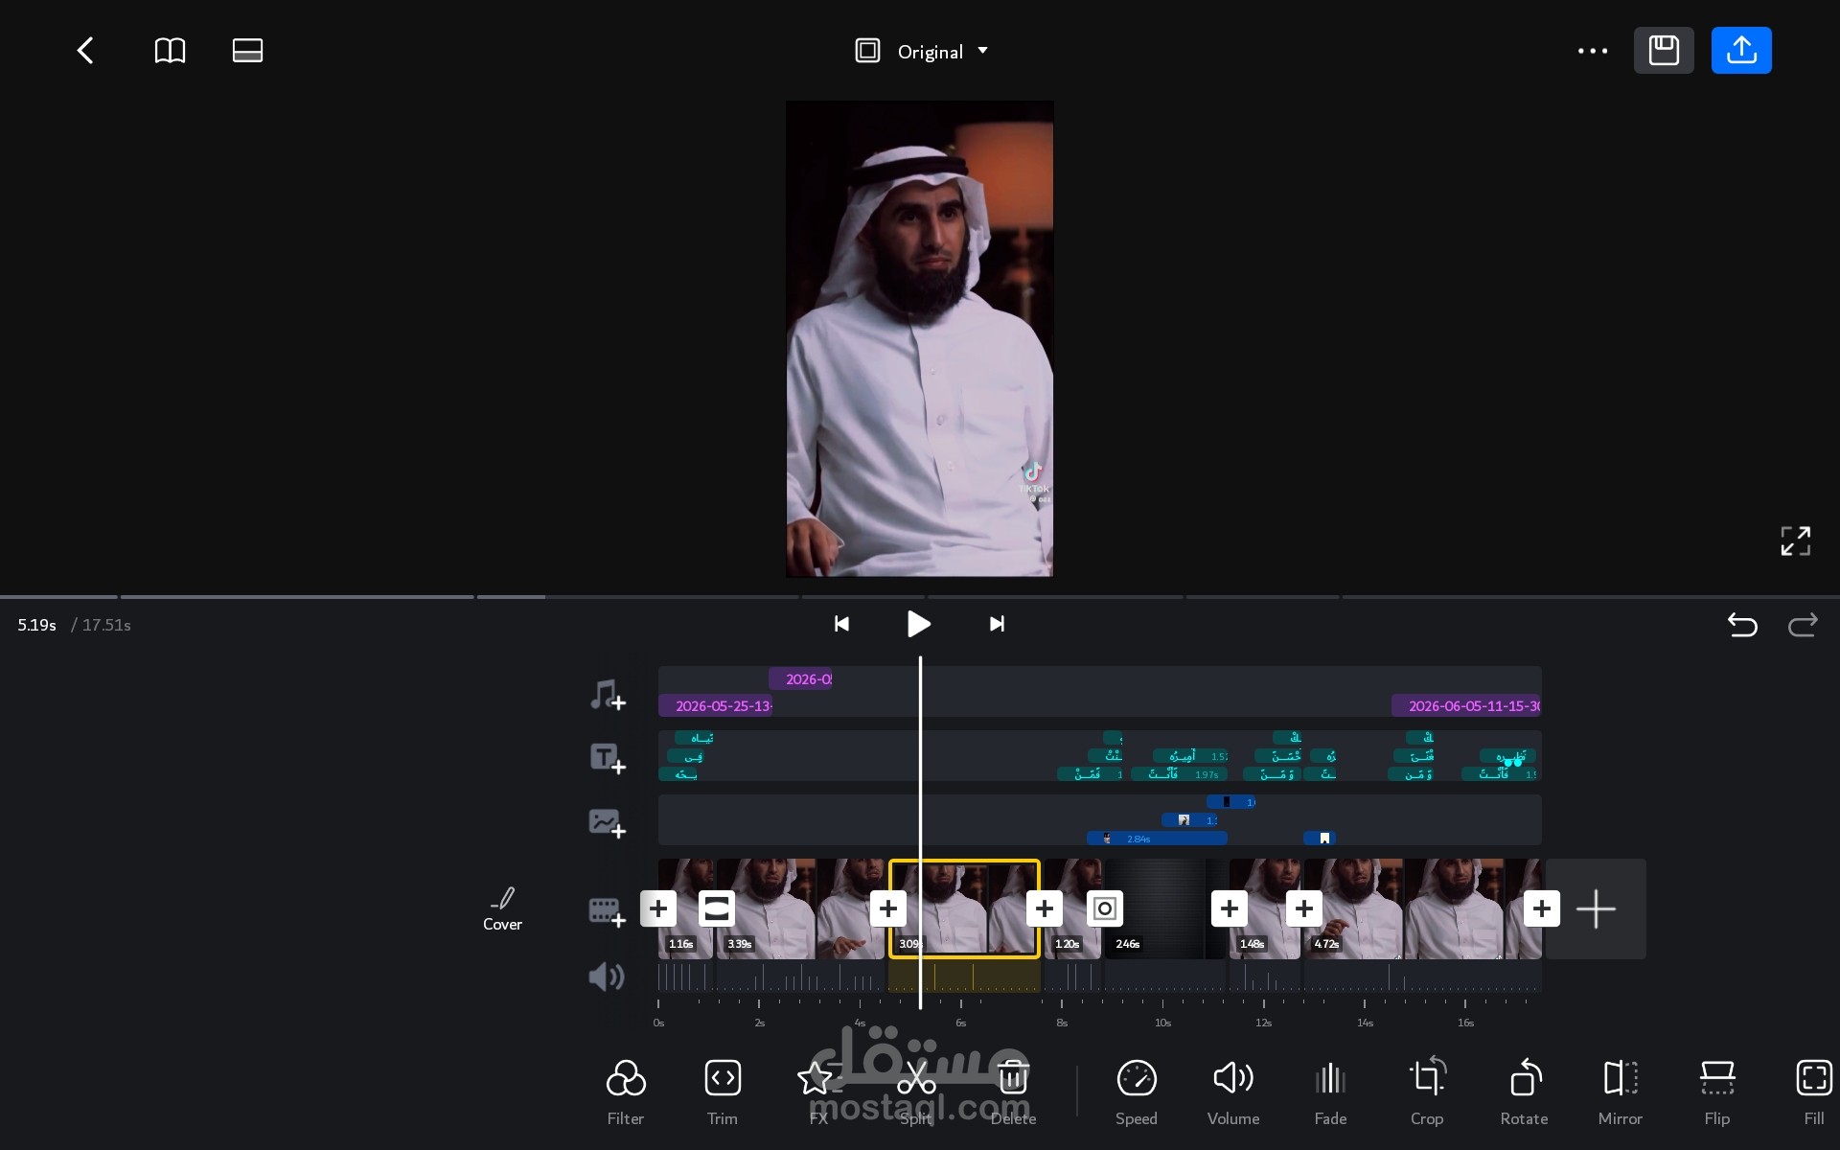Seek using the progress bar under preview
This screenshot has height=1150, width=1840.
(x=920, y=597)
